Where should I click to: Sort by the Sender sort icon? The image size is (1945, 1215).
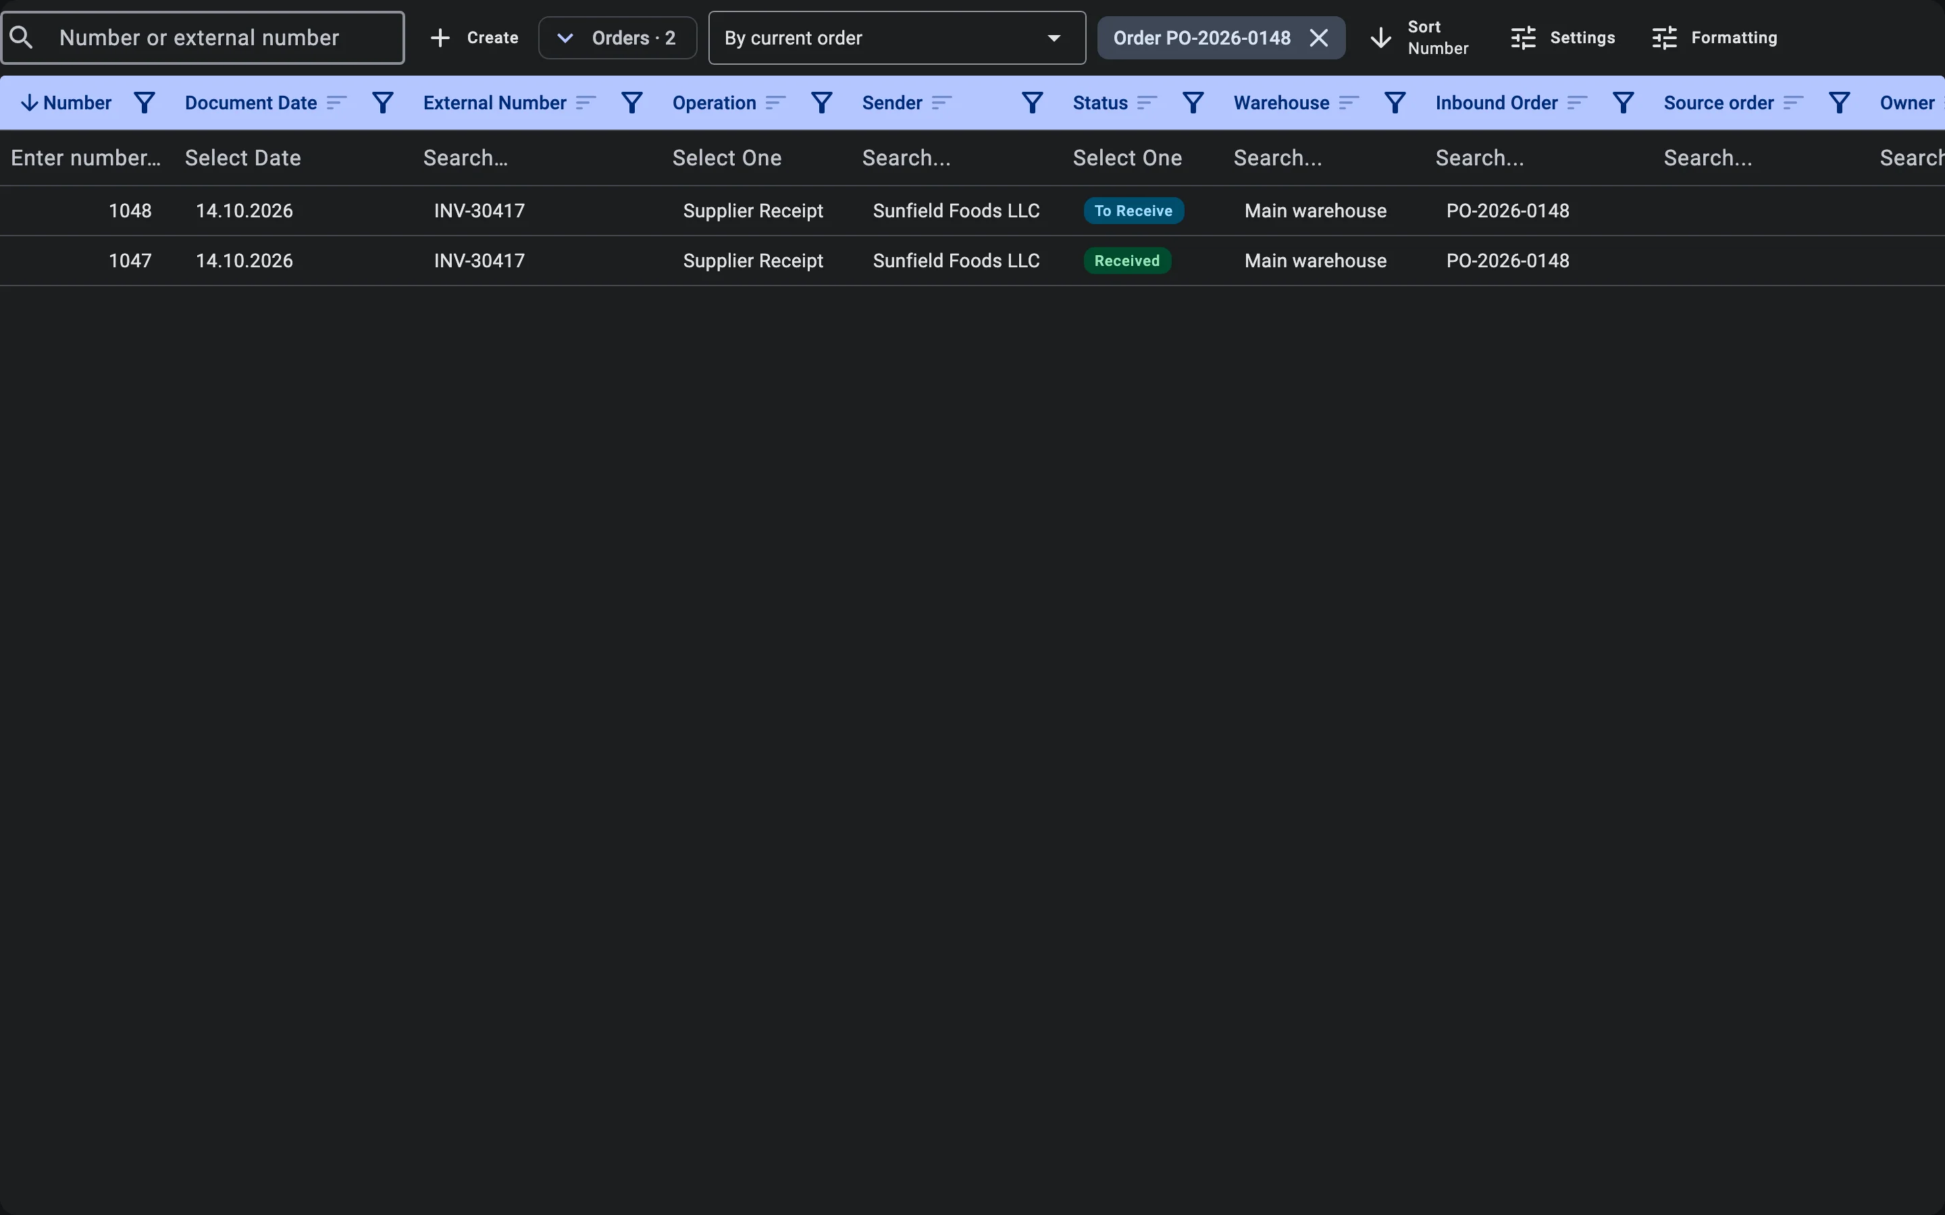click(941, 103)
